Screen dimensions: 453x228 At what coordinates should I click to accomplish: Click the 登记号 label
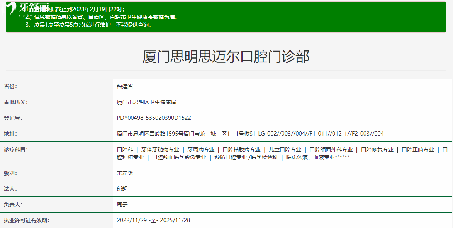(13, 118)
